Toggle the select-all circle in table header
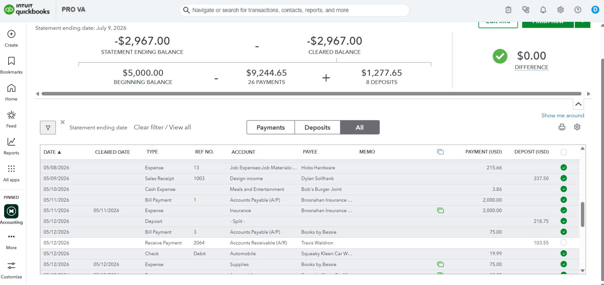 point(563,152)
